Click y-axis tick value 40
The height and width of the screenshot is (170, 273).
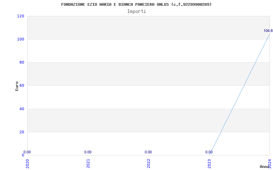[22, 109]
